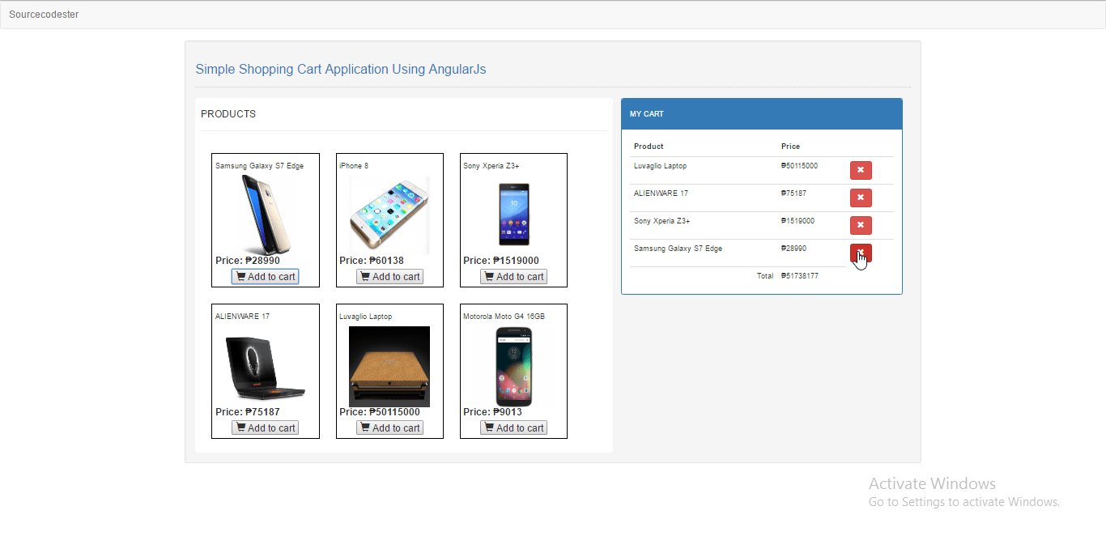Sort cart by the Product column header
This screenshot has width=1106, height=536.
coord(649,146)
